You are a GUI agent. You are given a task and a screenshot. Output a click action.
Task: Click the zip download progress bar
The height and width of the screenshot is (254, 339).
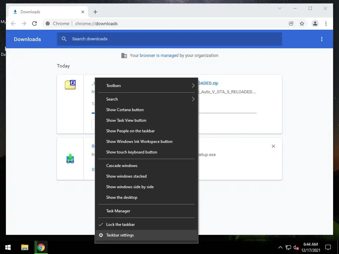click(x=227, y=113)
